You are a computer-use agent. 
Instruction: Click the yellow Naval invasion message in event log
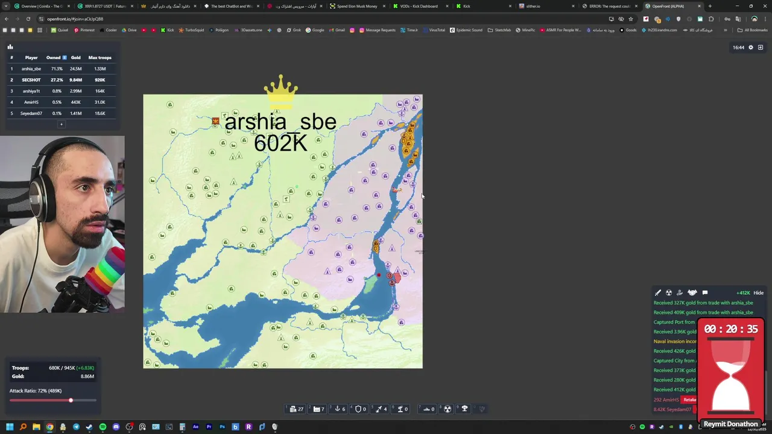pyautogui.click(x=675, y=341)
